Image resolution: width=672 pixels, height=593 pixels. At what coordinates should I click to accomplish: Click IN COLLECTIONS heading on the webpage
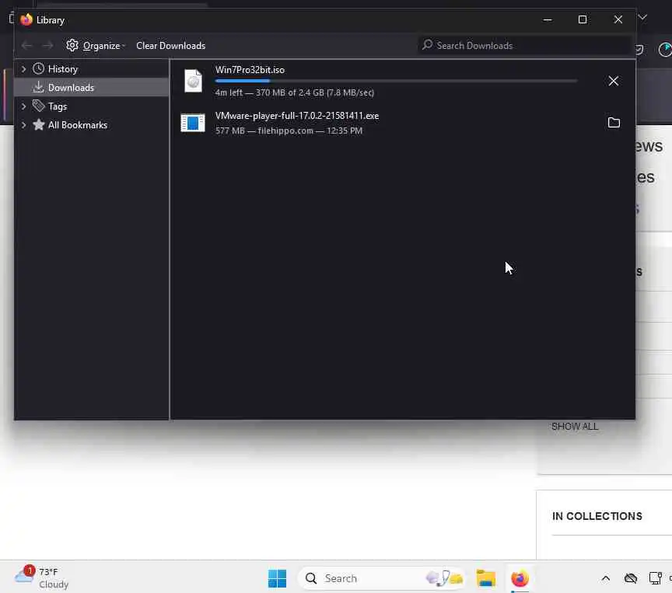coord(597,516)
